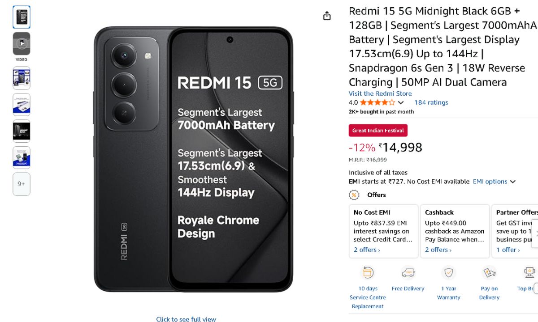Show more images via 9+ thumbnail

pyautogui.click(x=22, y=184)
